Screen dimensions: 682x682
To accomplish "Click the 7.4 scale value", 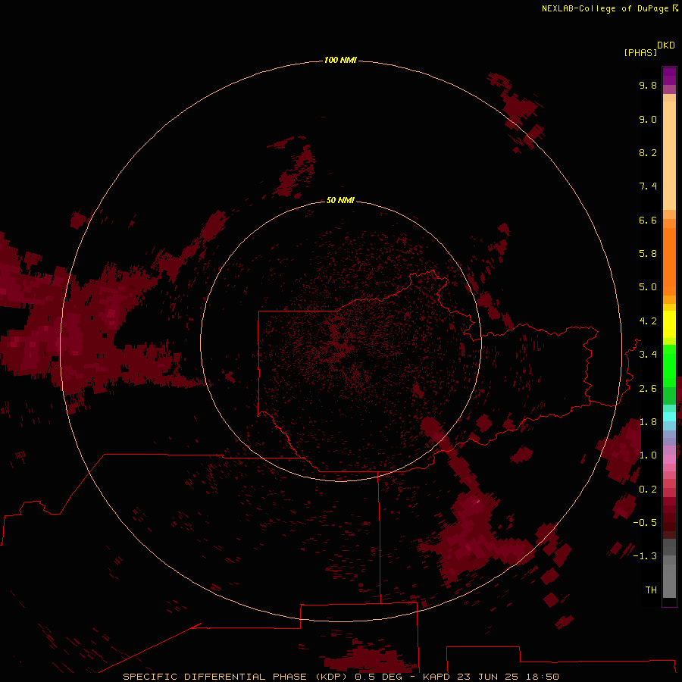I will tap(648, 186).
